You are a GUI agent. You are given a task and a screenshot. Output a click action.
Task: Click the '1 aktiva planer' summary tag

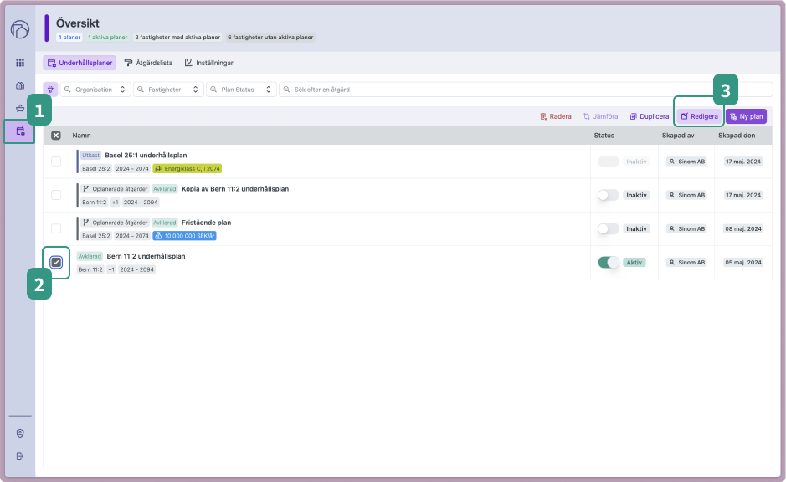point(108,37)
